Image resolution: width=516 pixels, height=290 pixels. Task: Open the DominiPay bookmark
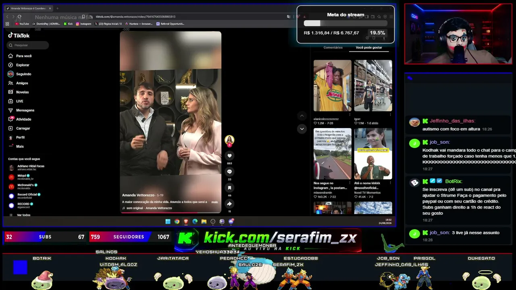tap(46, 24)
